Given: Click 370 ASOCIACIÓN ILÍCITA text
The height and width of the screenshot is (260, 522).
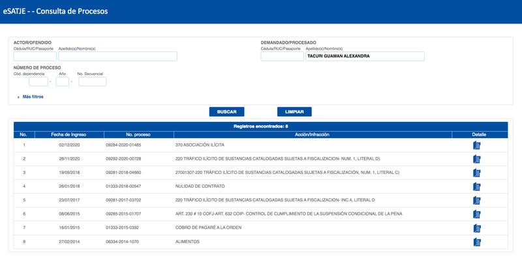Looking at the screenshot, I should click(x=200, y=145).
